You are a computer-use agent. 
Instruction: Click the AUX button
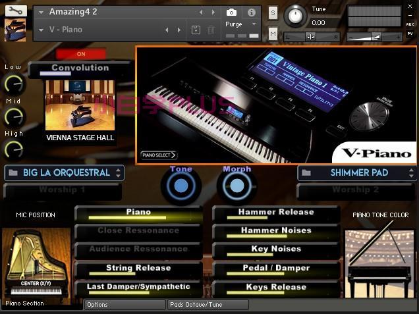[x=410, y=24]
